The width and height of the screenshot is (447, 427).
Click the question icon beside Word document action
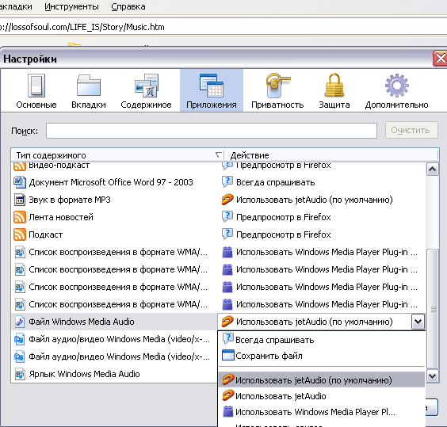click(x=227, y=182)
